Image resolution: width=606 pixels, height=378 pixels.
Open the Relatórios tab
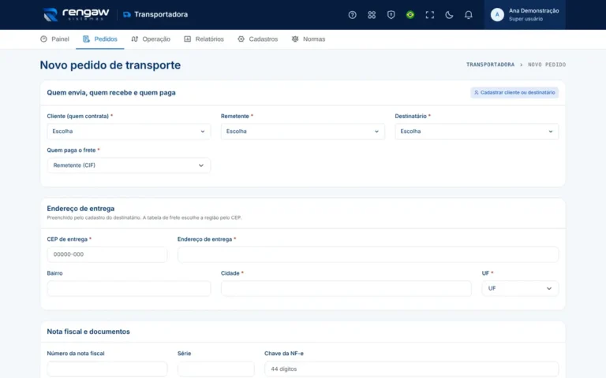pos(204,39)
